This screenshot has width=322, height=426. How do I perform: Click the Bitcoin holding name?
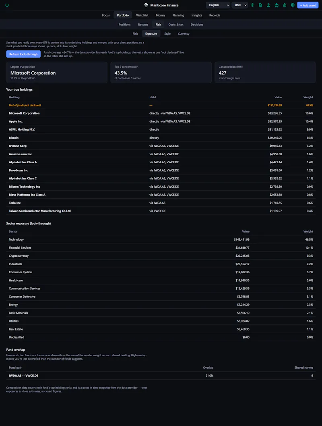(x=14, y=138)
